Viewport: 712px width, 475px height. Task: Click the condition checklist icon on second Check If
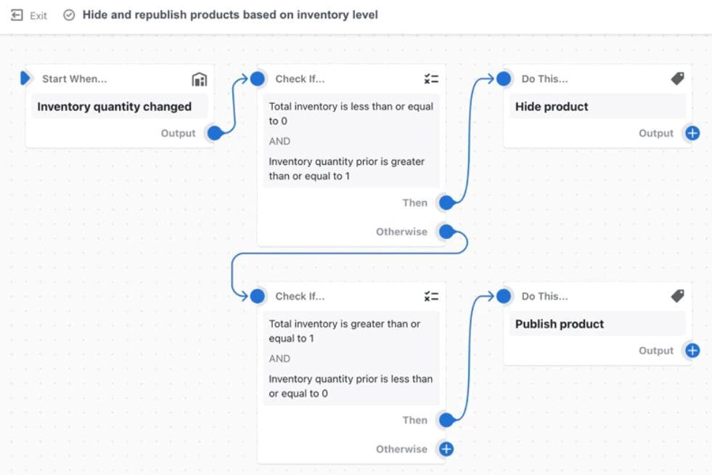(431, 296)
